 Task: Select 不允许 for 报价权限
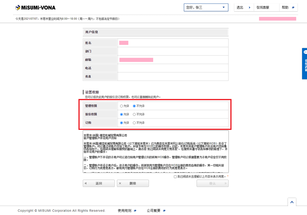(x=134, y=114)
